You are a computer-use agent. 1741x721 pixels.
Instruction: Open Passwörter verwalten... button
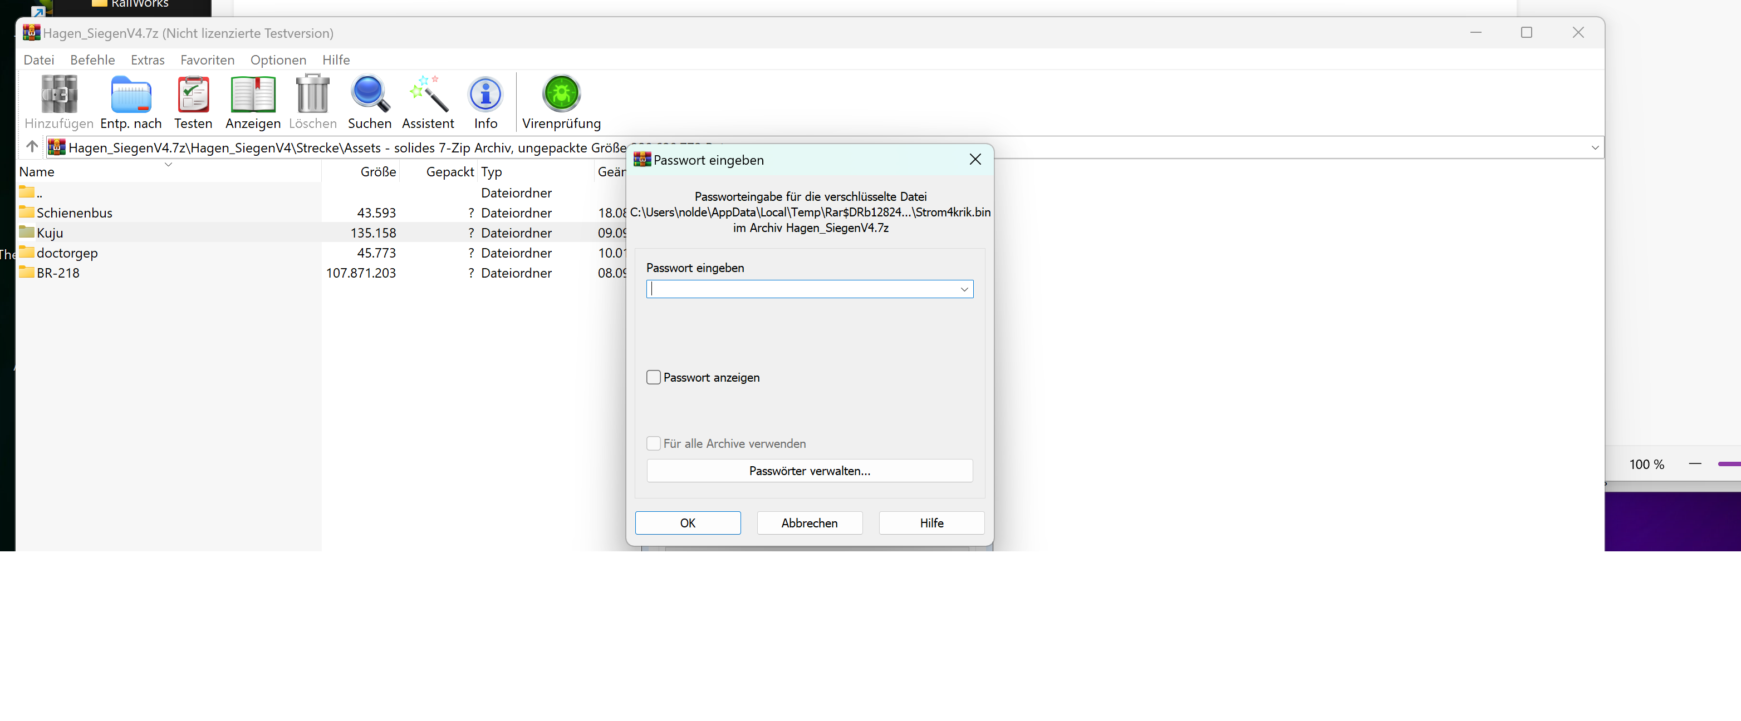(x=810, y=471)
